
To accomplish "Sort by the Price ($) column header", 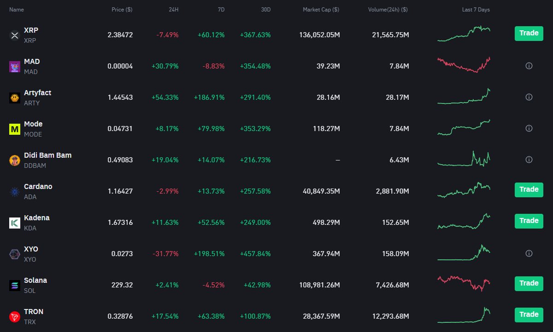I will (122, 10).
